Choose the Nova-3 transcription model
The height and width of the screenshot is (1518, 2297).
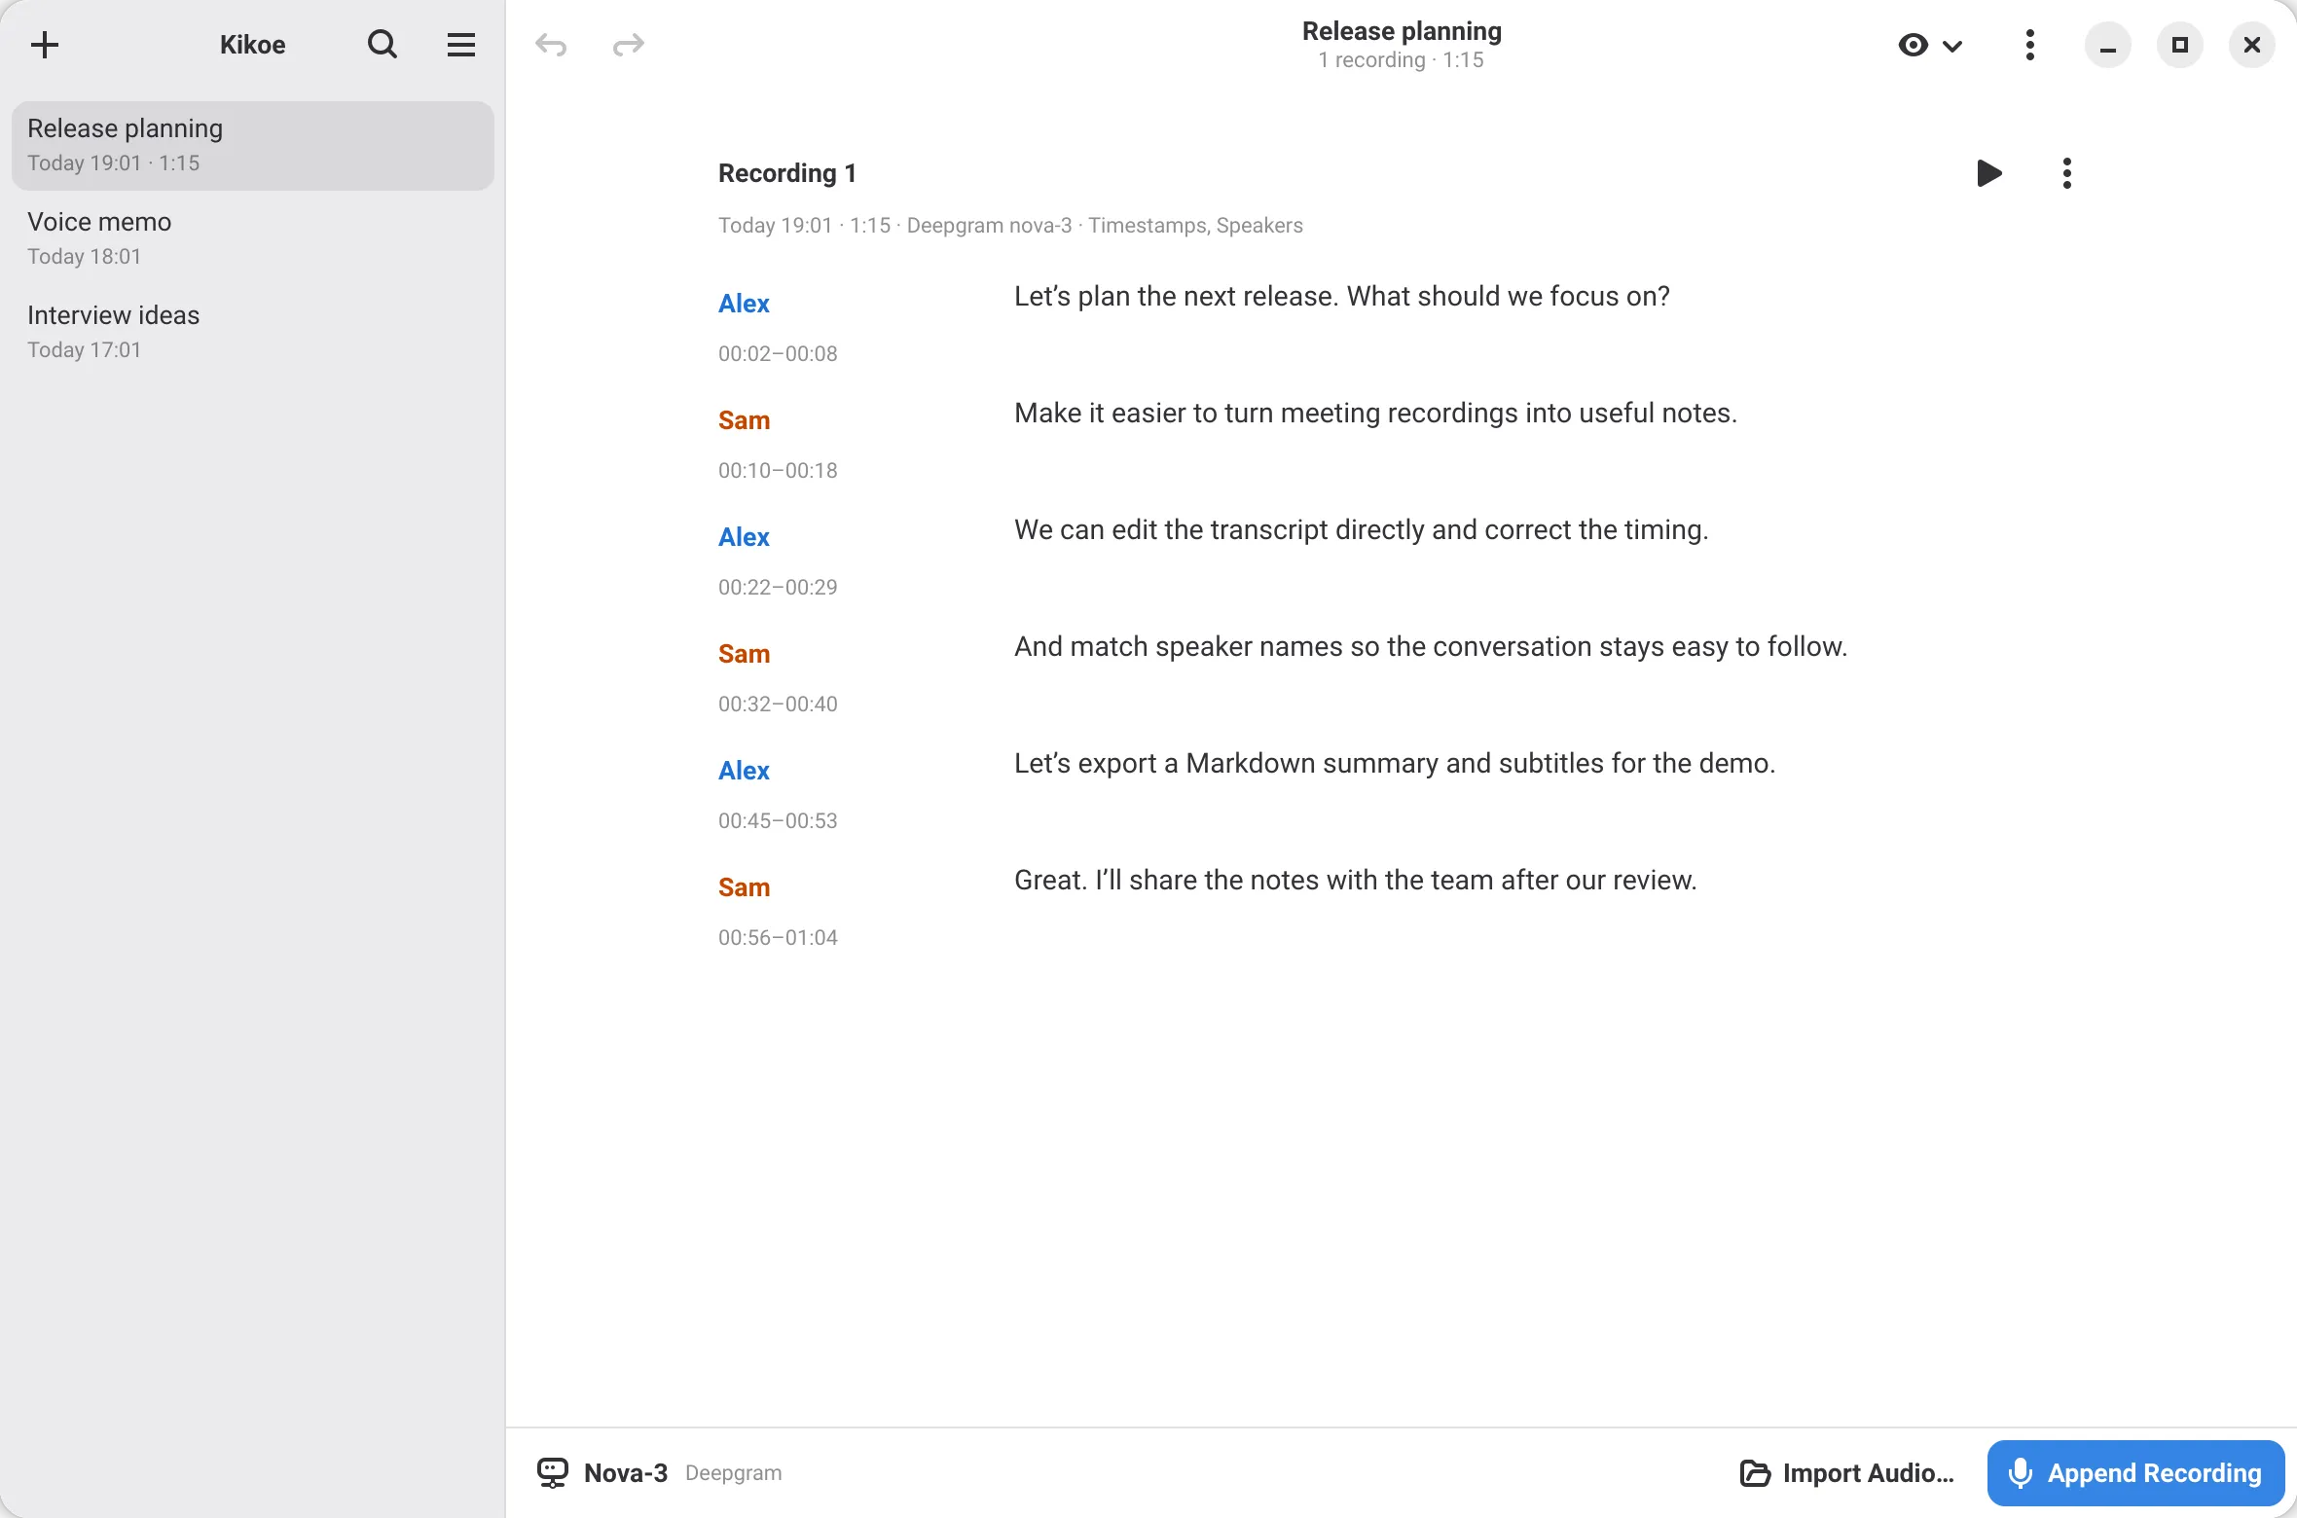(x=660, y=1472)
